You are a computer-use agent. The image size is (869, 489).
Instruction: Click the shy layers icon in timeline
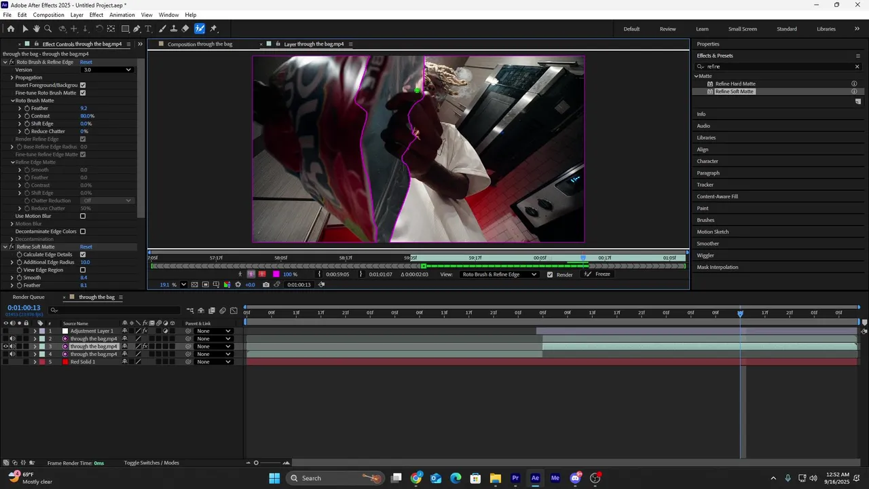[x=201, y=310]
